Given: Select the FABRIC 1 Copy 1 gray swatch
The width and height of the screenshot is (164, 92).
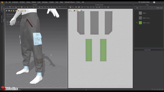Looking at the screenshot, I should tap(140, 18).
